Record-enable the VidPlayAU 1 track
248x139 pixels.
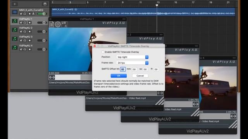point(29,23)
